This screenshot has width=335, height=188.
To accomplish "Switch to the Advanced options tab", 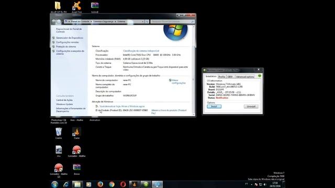I will pos(245,77).
